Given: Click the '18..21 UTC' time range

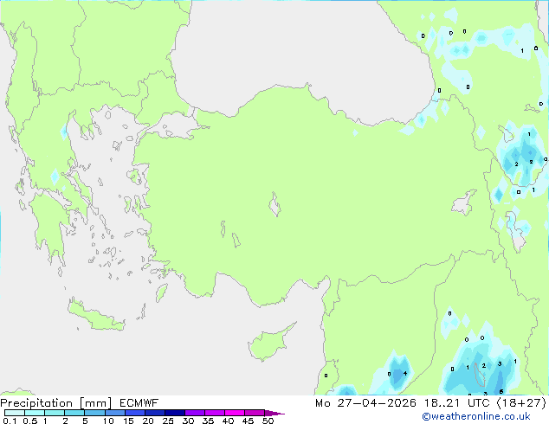Looking at the screenshot, I should (x=458, y=403).
